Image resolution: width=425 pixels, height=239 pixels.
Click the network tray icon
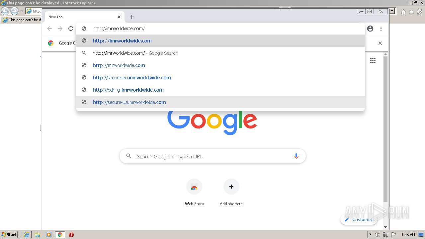385,235
